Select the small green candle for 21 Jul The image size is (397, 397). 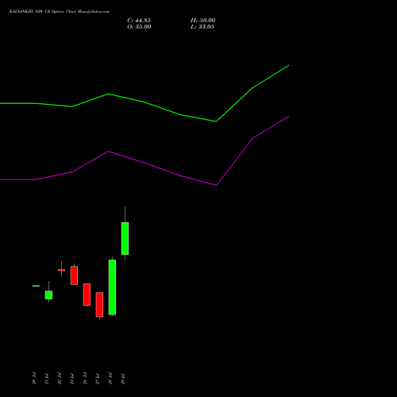pyautogui.click(x=48, y=295)
